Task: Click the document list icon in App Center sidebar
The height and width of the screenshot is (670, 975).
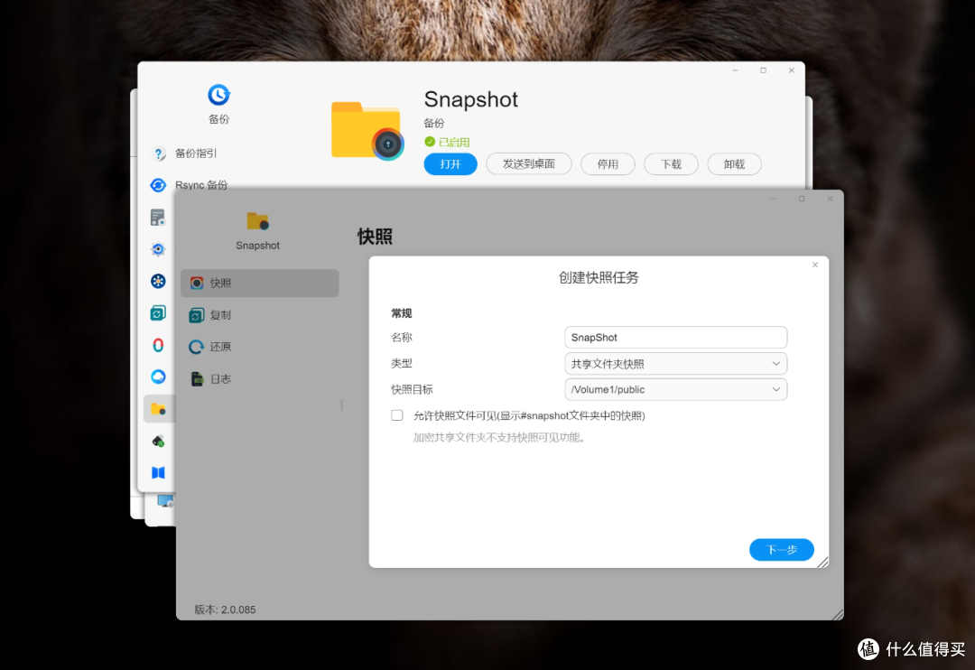Action: pos(158,217)
